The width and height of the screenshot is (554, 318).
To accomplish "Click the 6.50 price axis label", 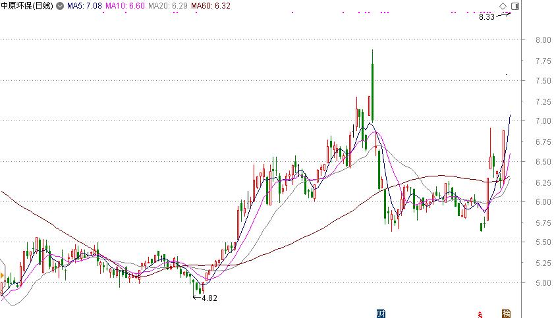I will point(543,162).
